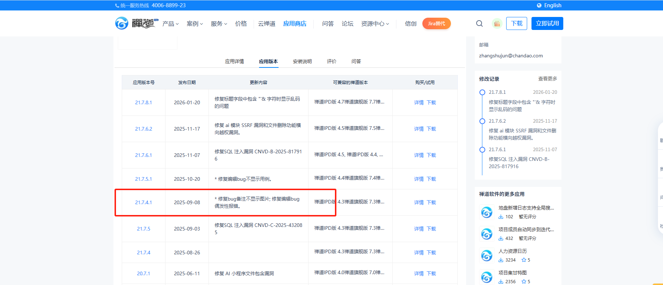The image size is (663, 285).
Task: Expand the 资源中心 dropdown menu
Action: (375, 24)
